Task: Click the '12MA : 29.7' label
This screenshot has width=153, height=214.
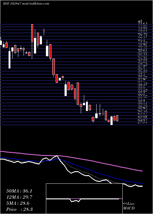Action: click(x=19, y=197)
